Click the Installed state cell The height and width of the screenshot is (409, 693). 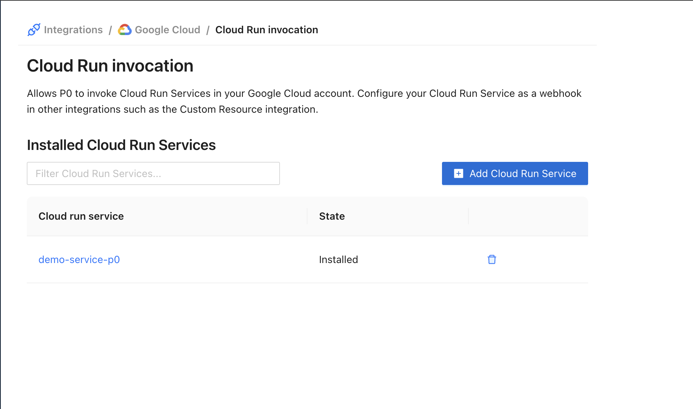click(338, 259)
